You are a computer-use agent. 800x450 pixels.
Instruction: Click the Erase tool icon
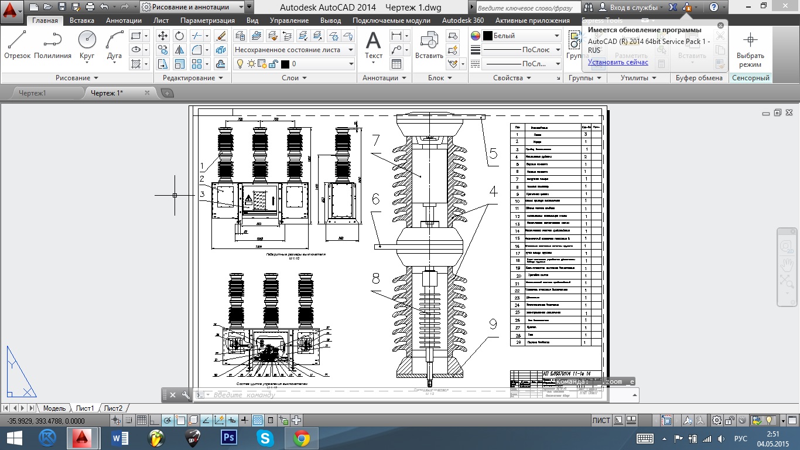pos(221,36)
